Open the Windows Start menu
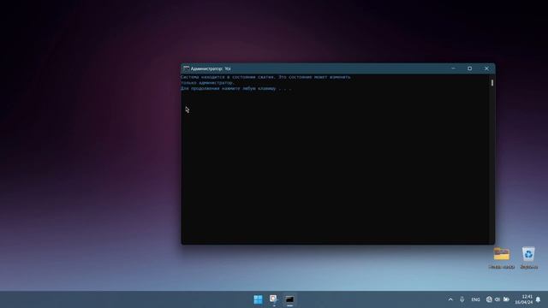 click(x=258, y=299)
